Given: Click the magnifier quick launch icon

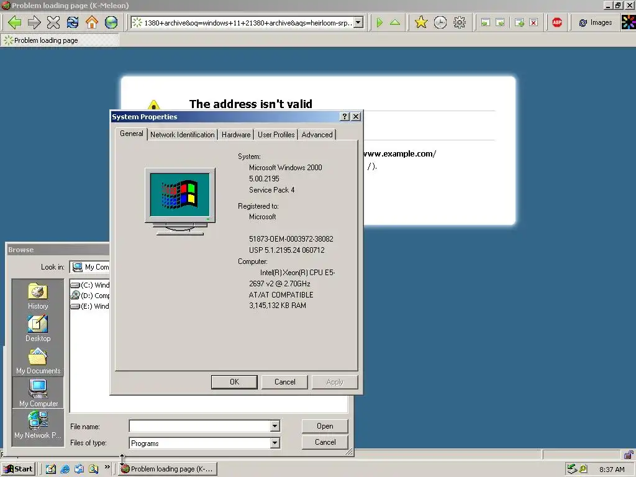Looking at the screenshot, I should tap(94, 469).
